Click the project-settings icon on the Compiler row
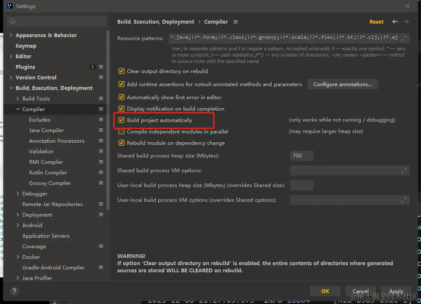Screen dimensions: 421x304 101,109
